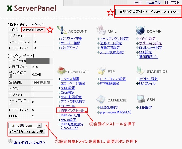Open 動作確認URL link
Screen dimensions: 182x149
point(149,57)
